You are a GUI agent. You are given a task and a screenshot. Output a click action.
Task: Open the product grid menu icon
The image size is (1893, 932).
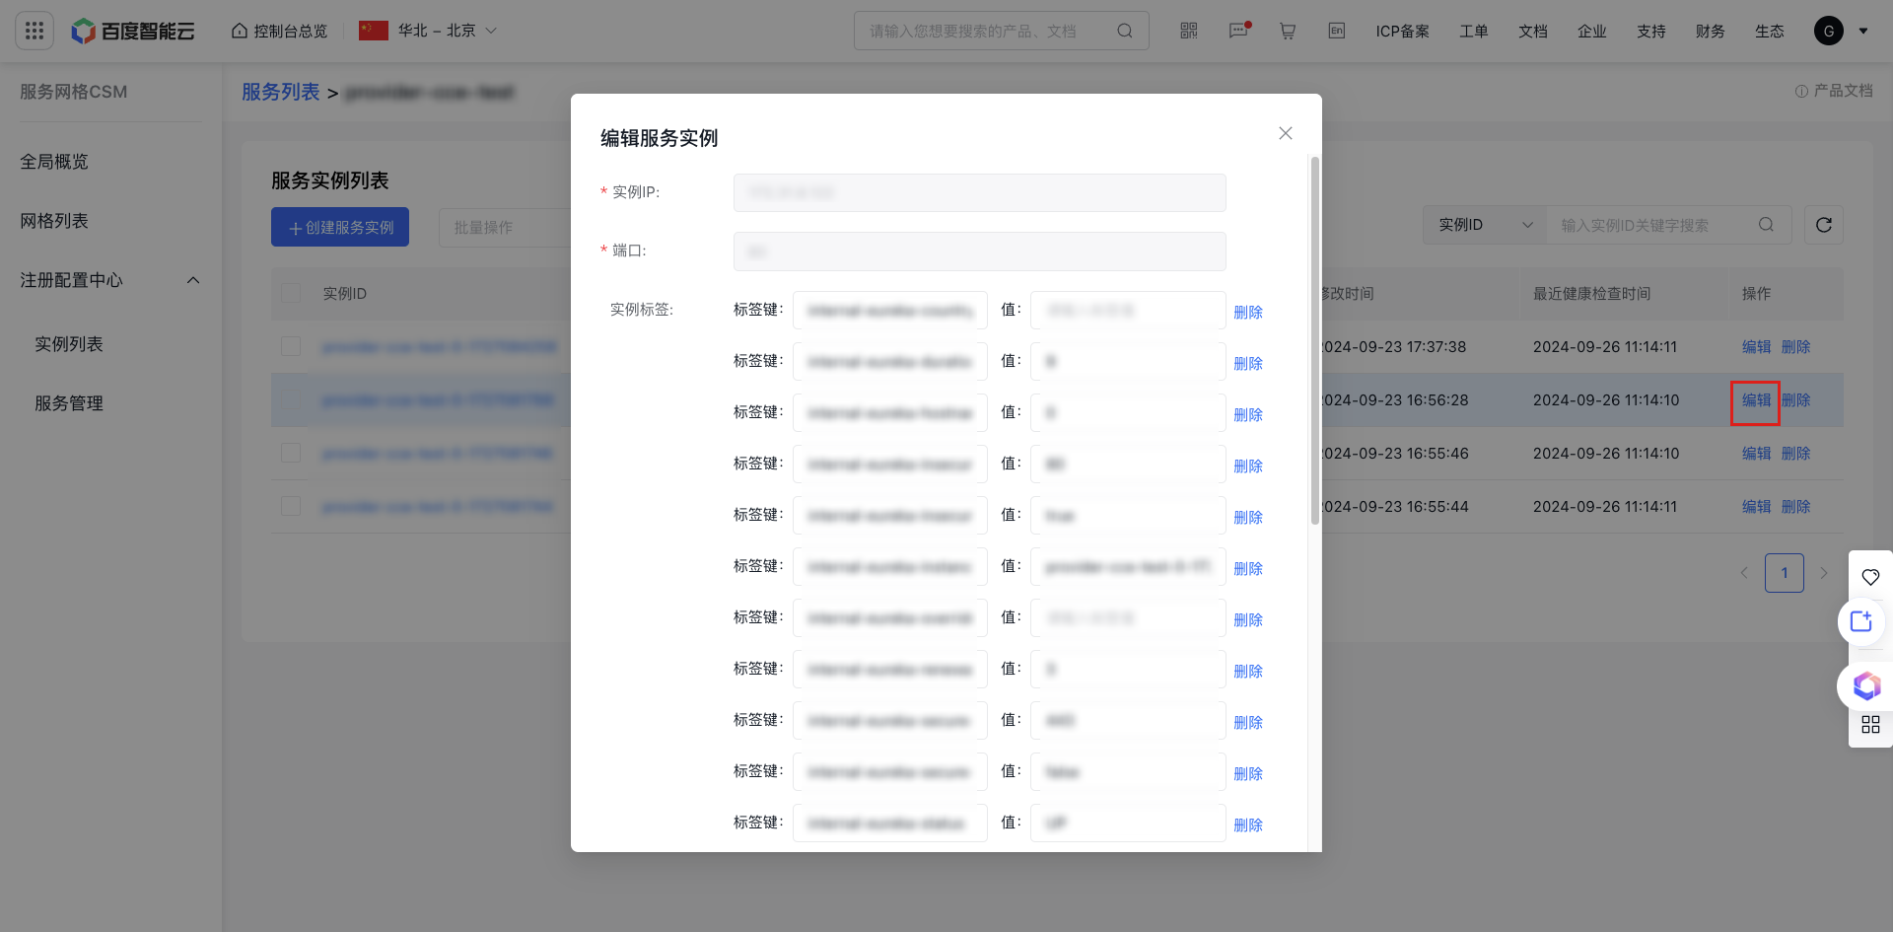[x=35, y=31]
